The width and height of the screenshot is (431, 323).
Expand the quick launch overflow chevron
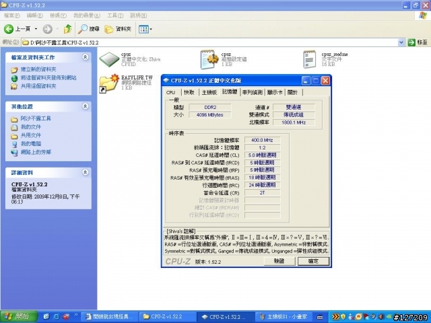76,315
